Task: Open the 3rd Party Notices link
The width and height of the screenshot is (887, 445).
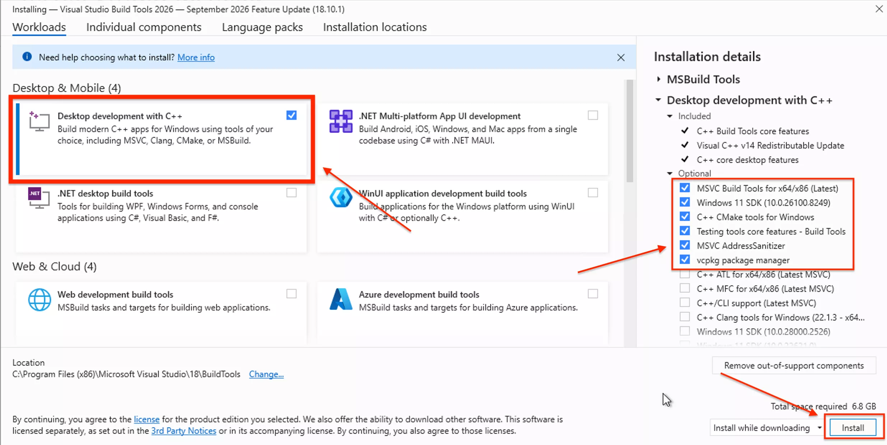Action: (x=184, y=431)
